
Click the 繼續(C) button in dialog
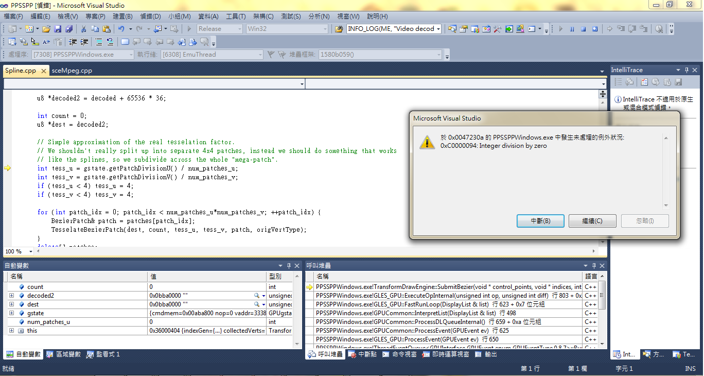point(592,221)
